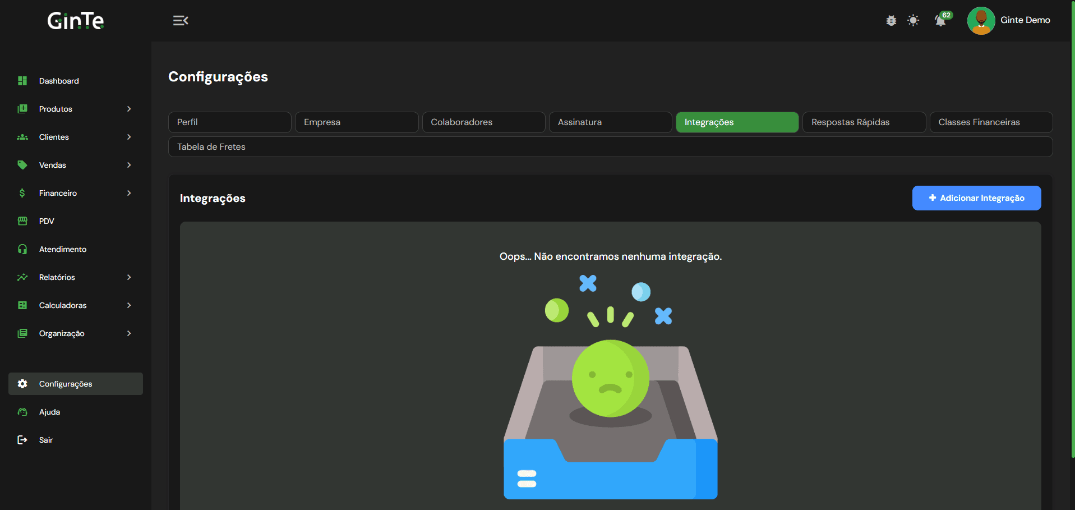Image resolution: width=1075 pixels, height=510 pixels.
Task: Click the Clientes people icon
Action: click(22, 137)
